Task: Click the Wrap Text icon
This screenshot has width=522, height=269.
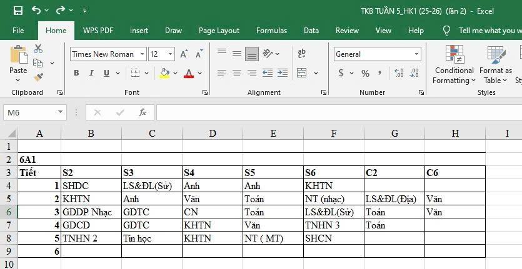Action: point(302,54)
